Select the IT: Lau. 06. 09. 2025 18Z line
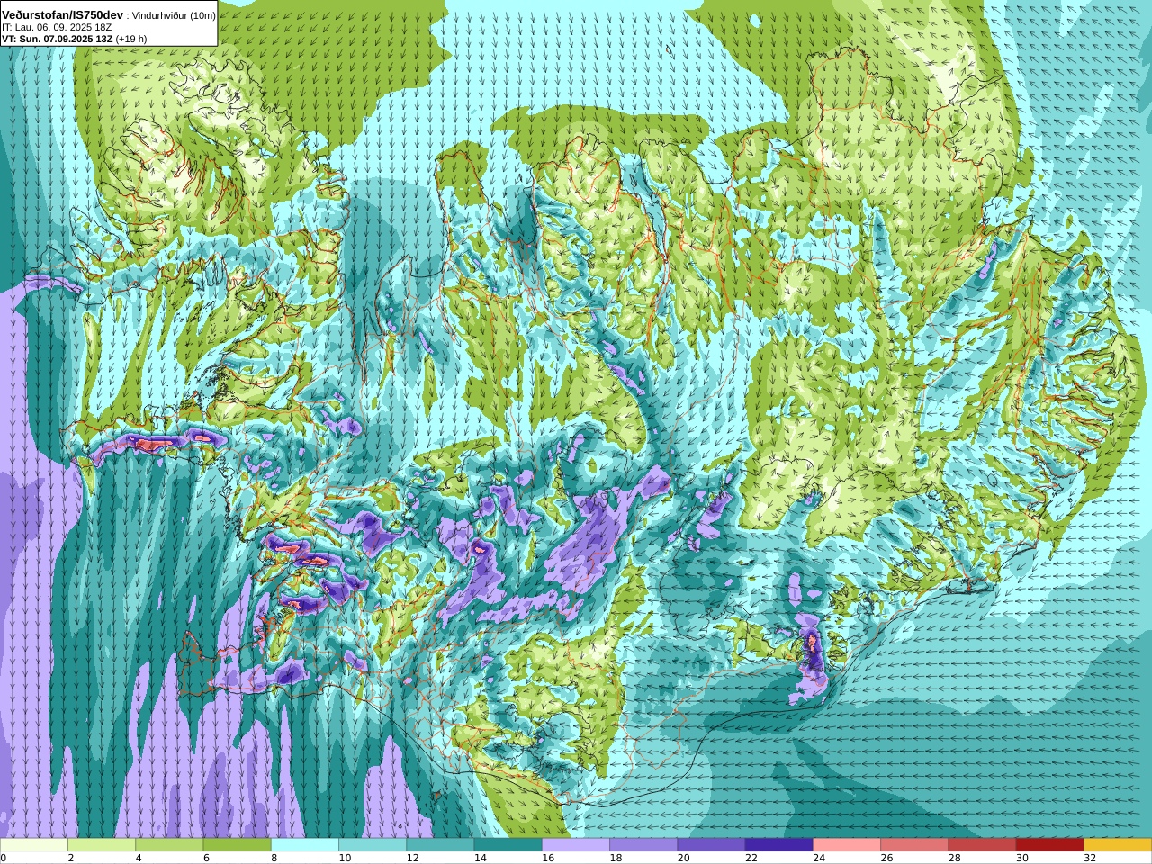 click(x=57, y=27)
